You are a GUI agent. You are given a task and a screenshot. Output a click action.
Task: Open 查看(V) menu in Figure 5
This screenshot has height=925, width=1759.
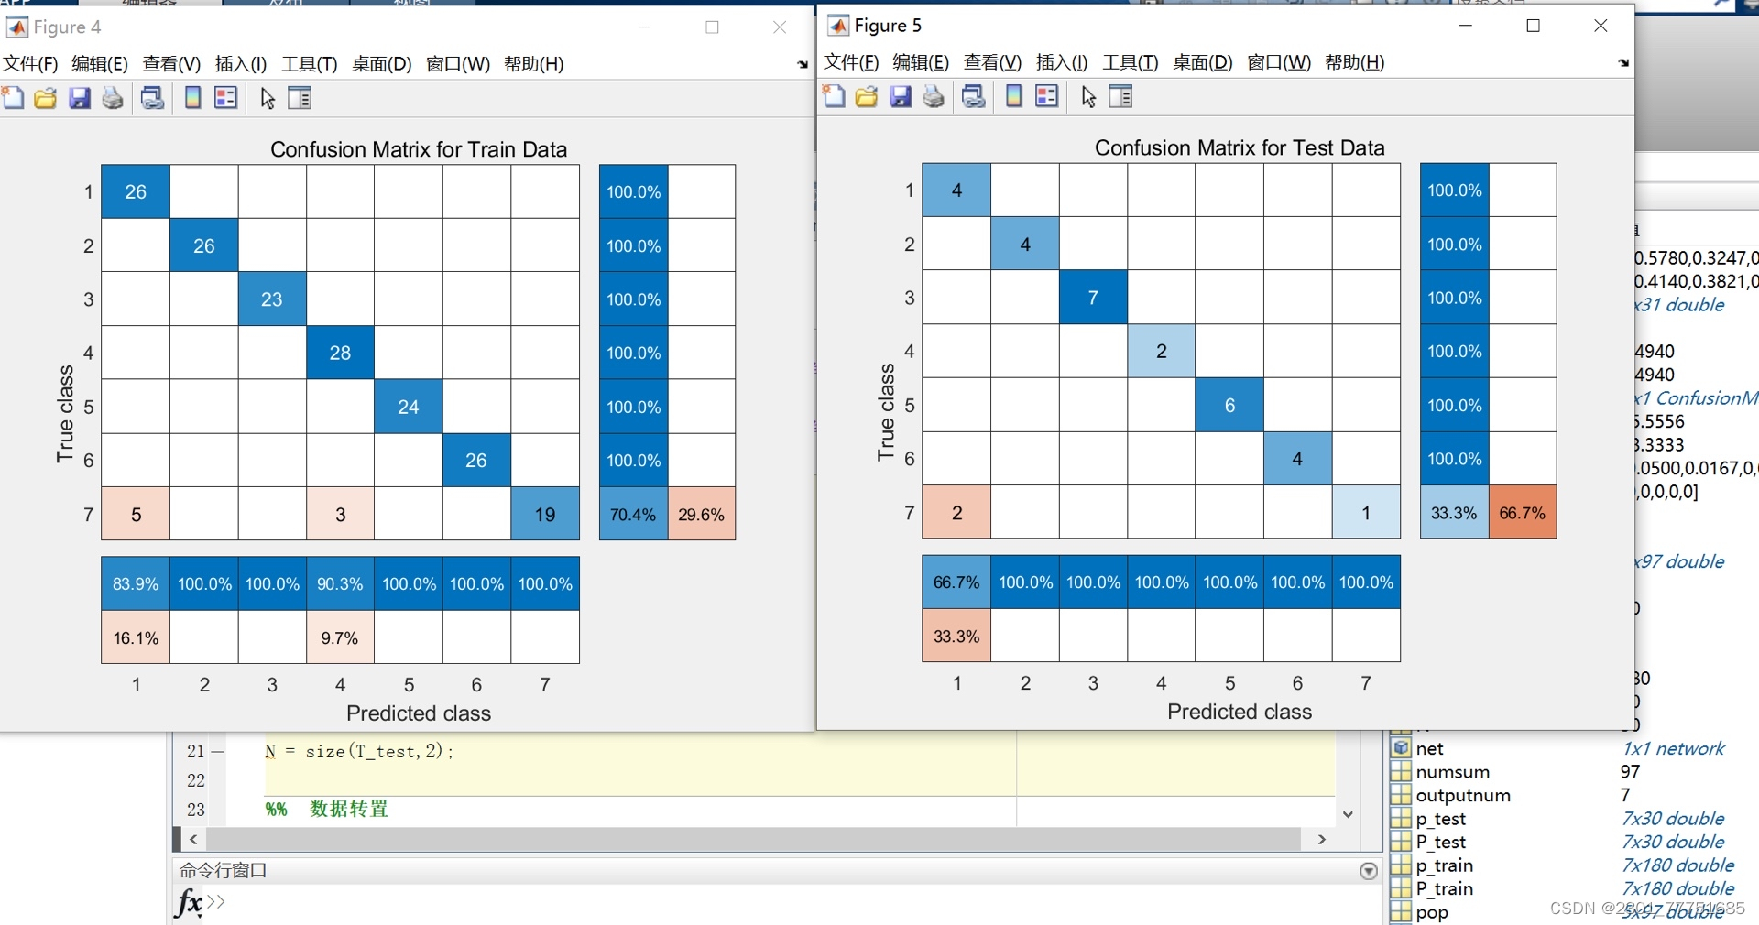992,61
